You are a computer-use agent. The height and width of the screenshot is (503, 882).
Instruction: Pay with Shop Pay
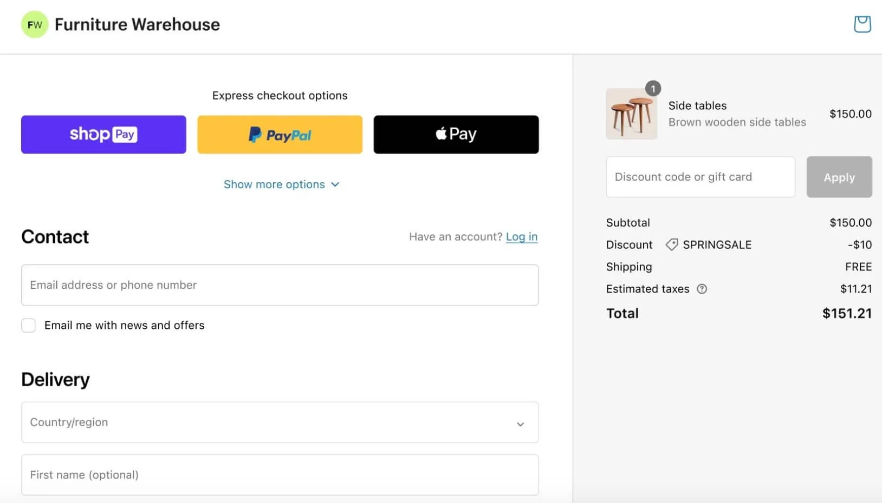click(x=103, y=135)
